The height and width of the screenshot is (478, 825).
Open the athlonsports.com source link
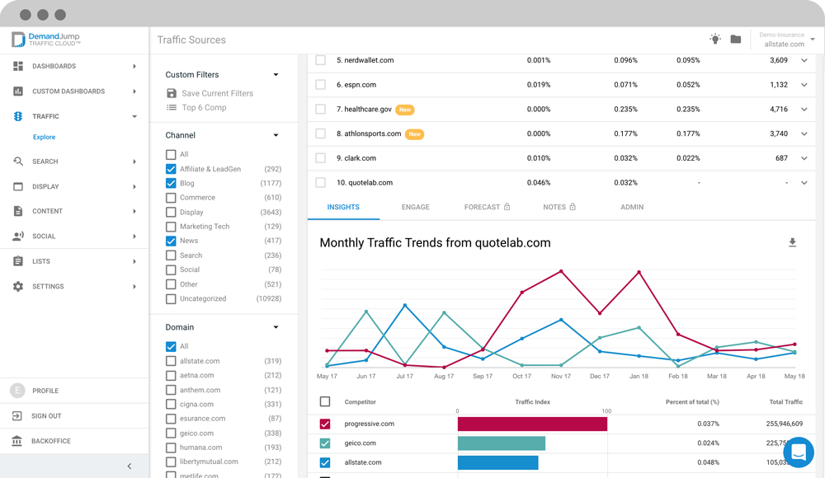click(x=373, y=134)
